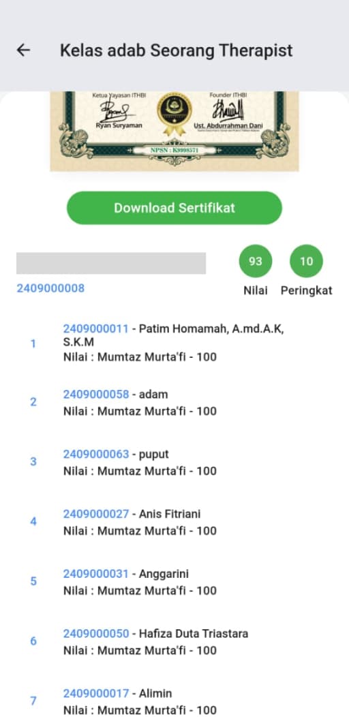Screen dimensions: 349x717
Task: Open ID link 2409000017 for Alimin
Action: pos(96,694)
